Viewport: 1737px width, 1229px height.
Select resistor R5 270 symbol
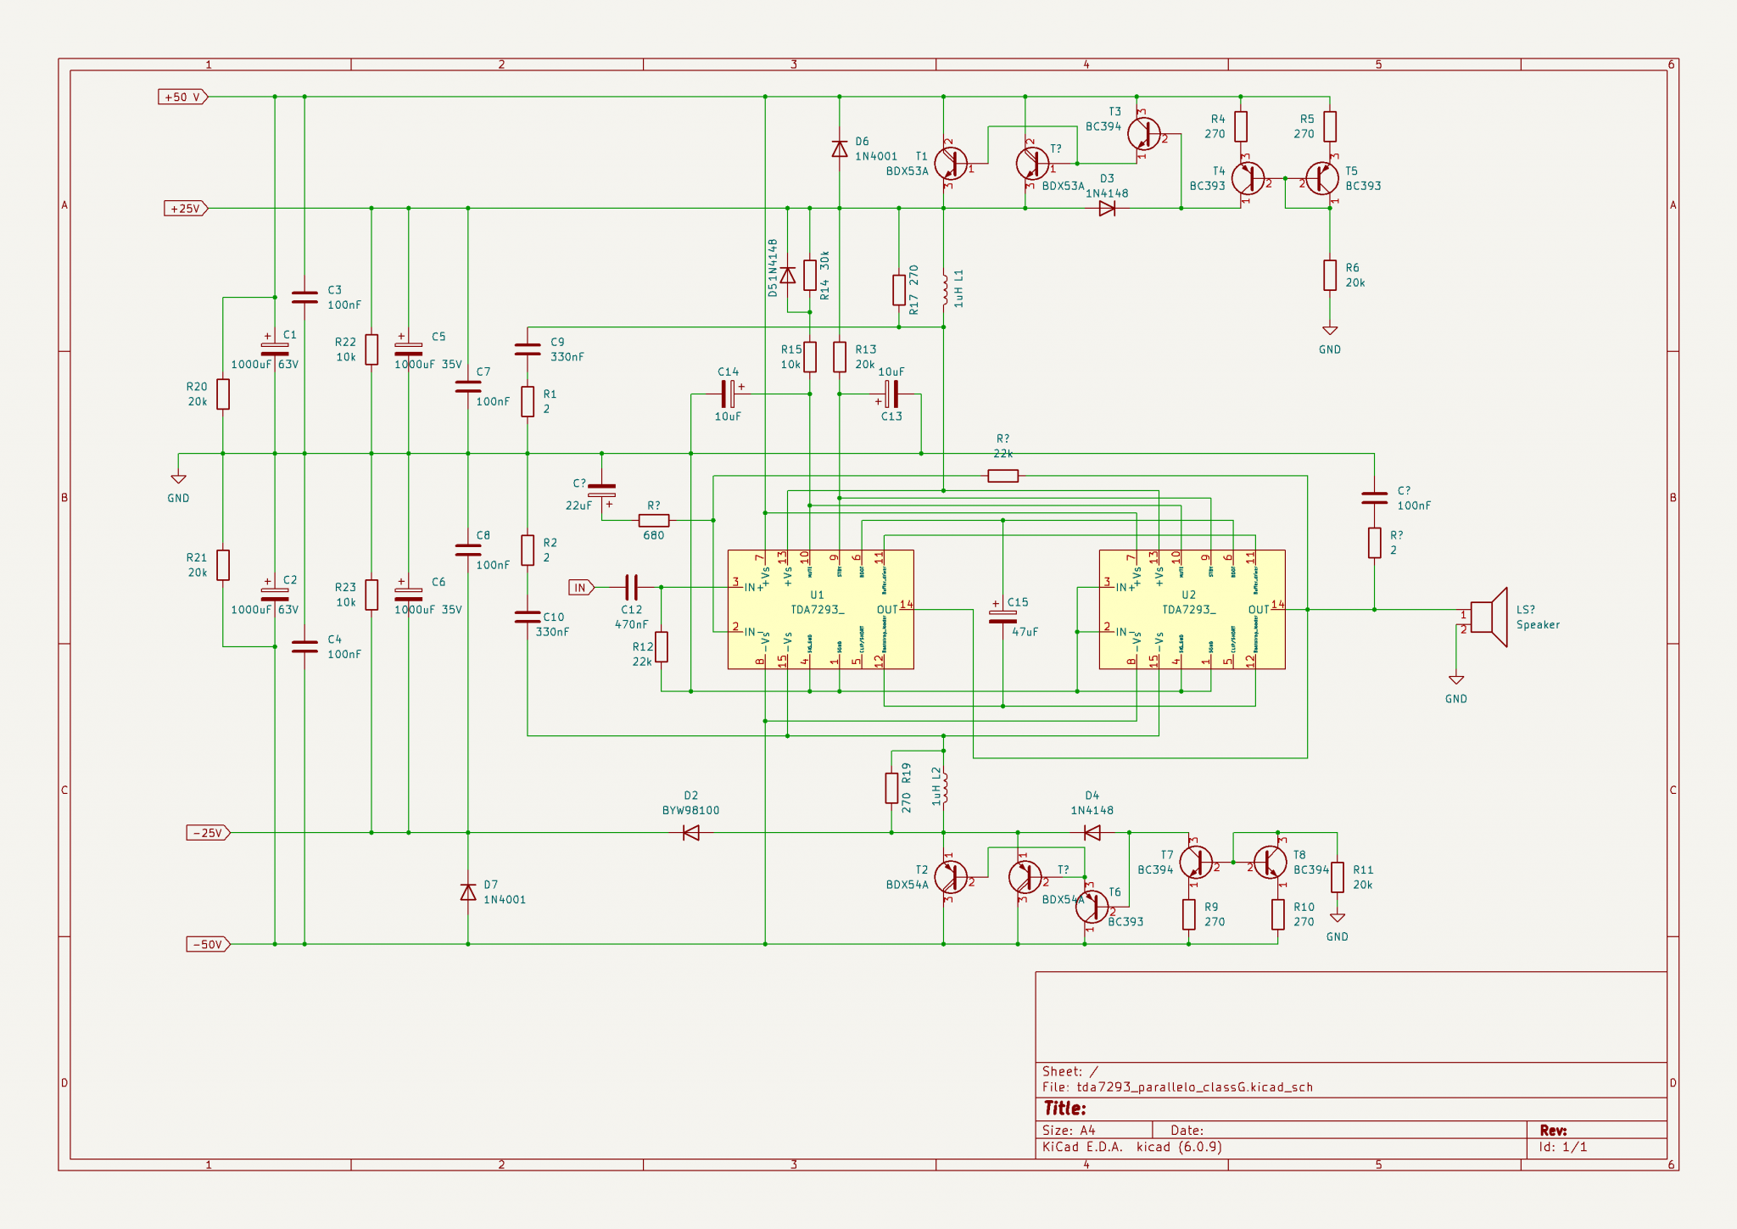click(1330, 126)
